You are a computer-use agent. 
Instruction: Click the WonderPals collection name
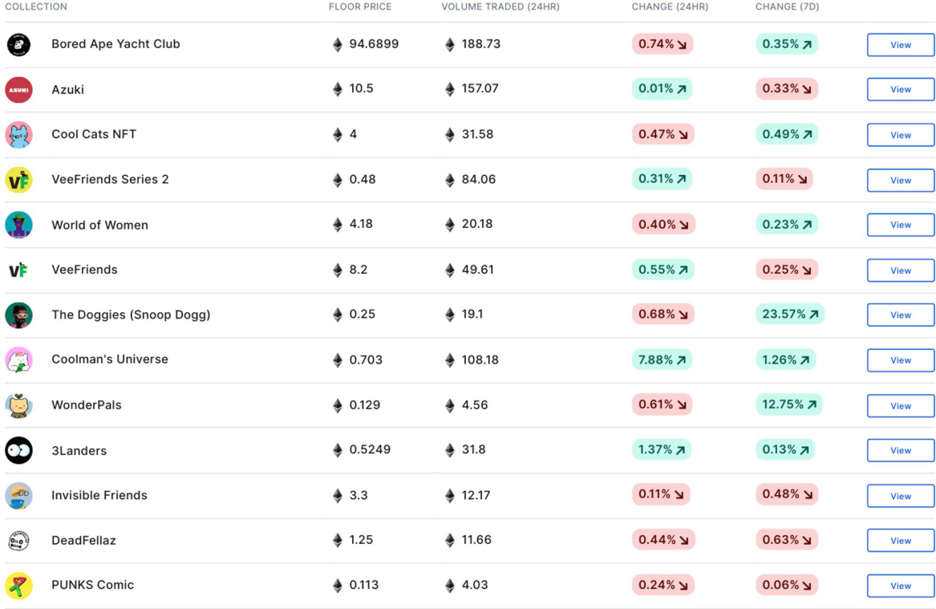[x=87, y=405]
